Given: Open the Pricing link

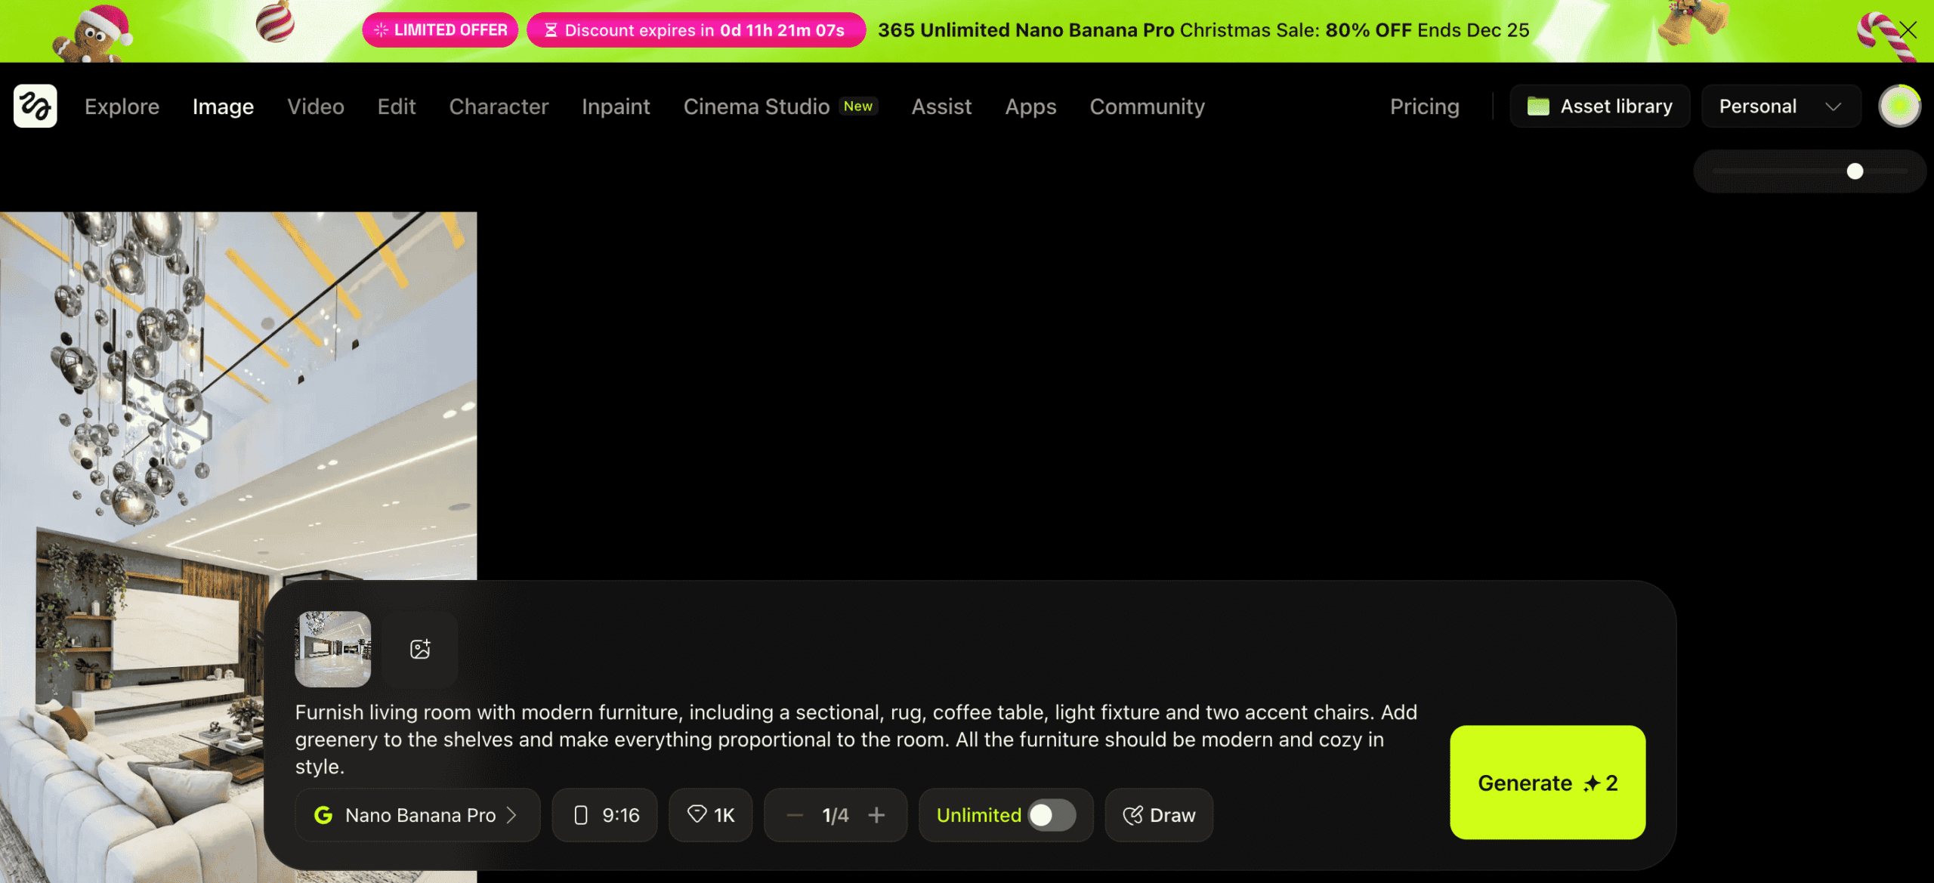Looking at the screenshot, I should (1424, 107).
